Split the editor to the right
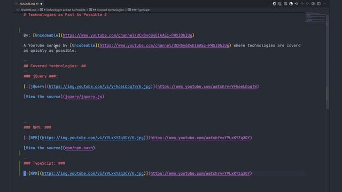The height and width of the screenshot is (192, 342). [x=319, y=4]
